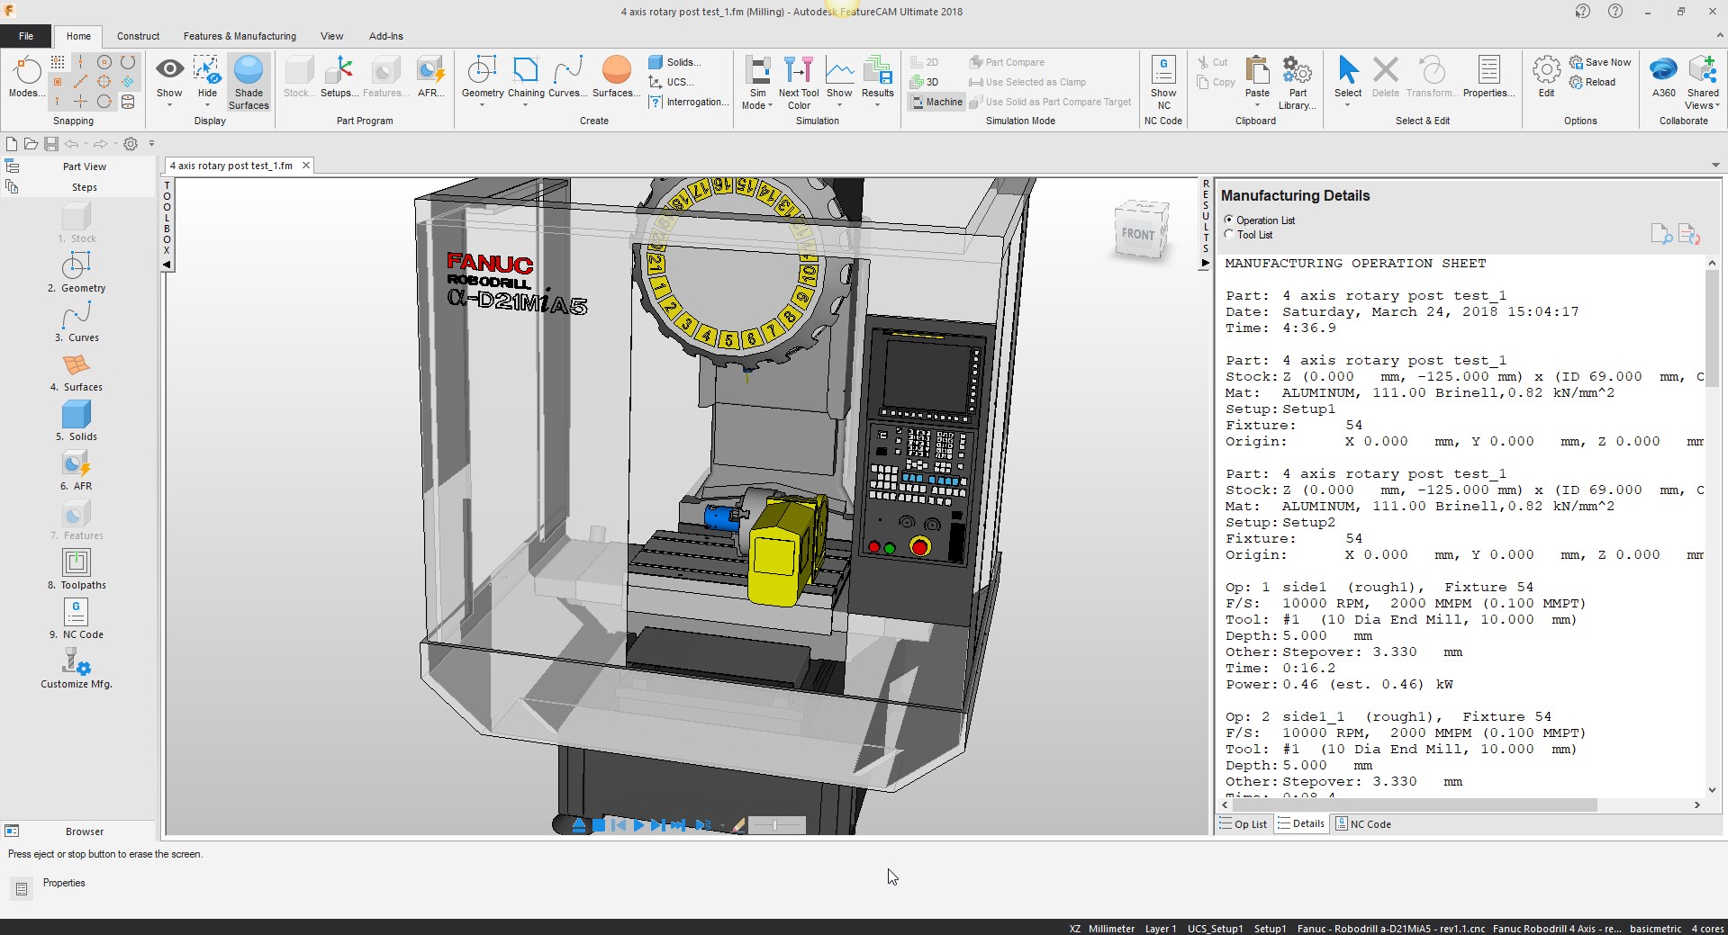1728x935 pixels.
Task: Open the Part Library
Action: (1298, 82)
